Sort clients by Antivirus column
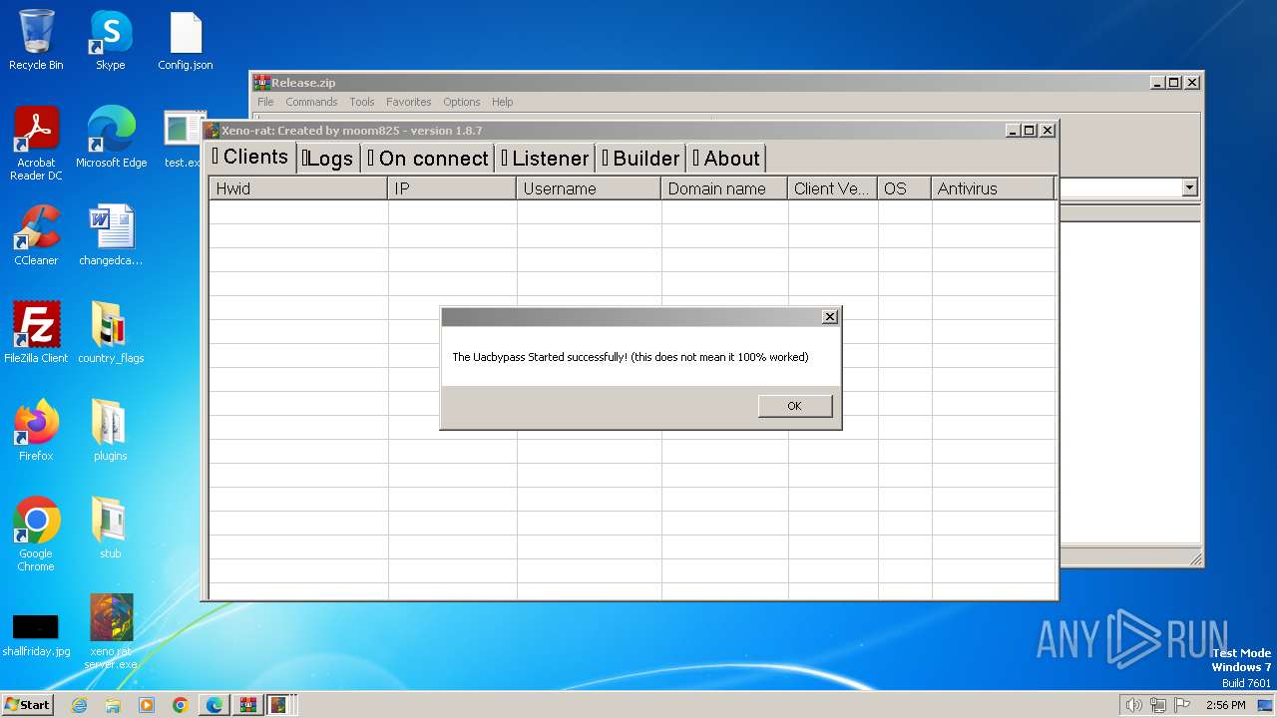The image size is (1277, 718). (x=993, y=188)
